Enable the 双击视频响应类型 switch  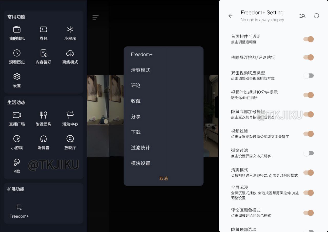tap(309, 76)
